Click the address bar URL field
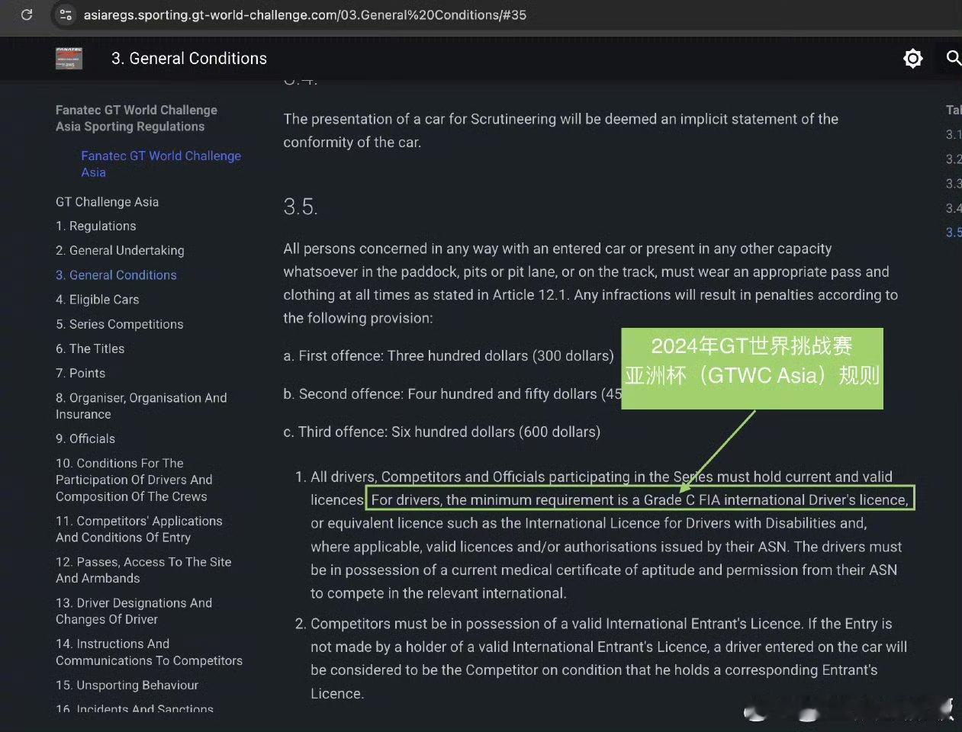Screen dimensions: 962x732 point(305,14)
